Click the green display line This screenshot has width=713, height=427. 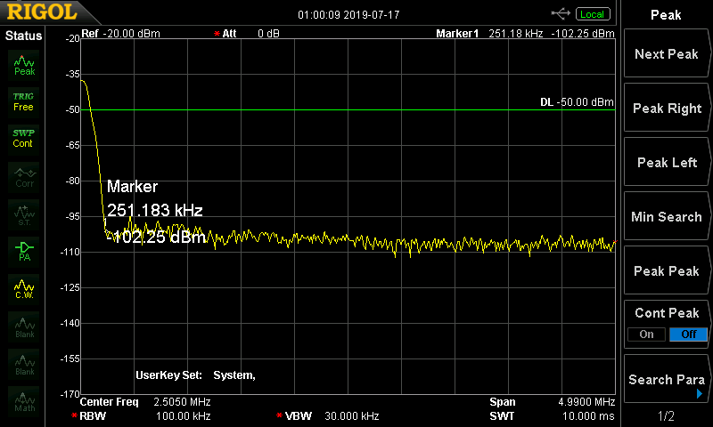(x=348, y=109)
